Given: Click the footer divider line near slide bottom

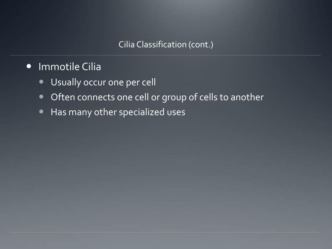Looking at the screenshot, I should click(x=165, y=232).
